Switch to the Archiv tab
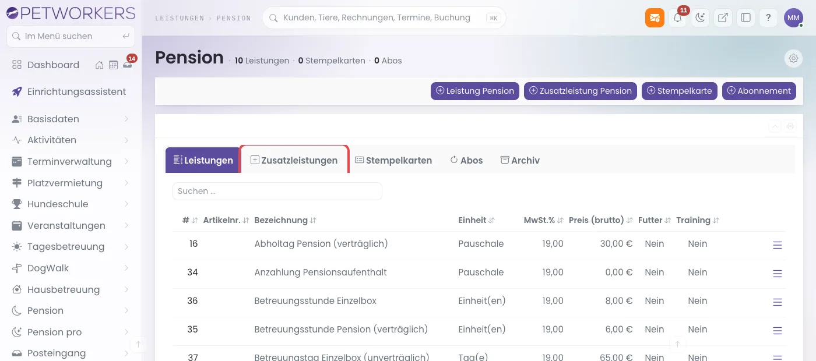The image size is (816, 361). coord(520,160)
